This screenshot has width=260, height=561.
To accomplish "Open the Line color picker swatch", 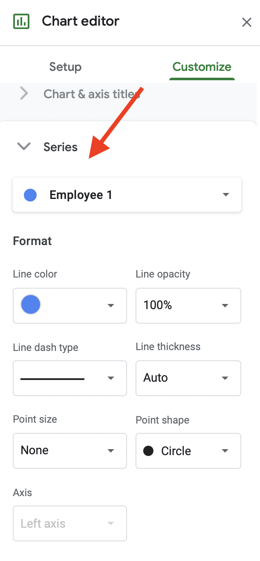I will (x=31, y=305).
